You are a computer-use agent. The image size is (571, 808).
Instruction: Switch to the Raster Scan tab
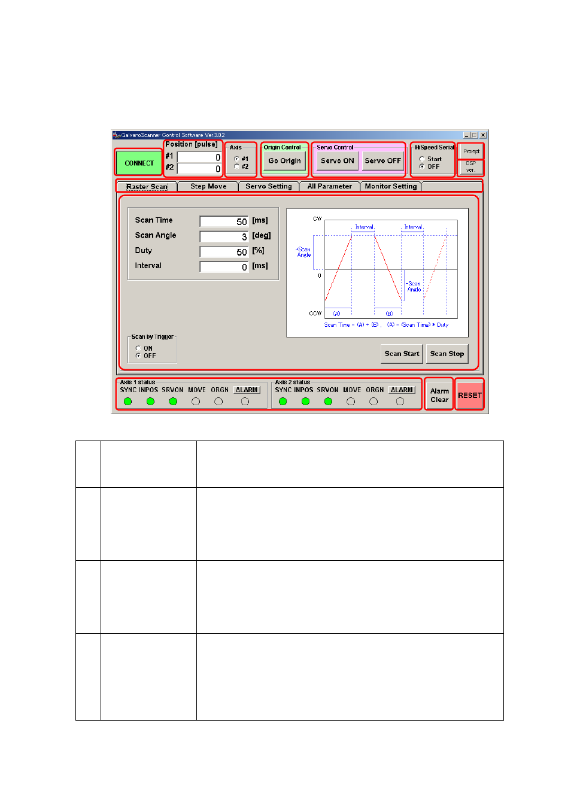click(x=147, y=186)
